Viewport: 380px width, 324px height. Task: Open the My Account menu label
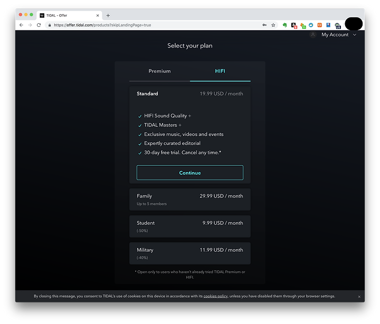click(x=335, y=35)
